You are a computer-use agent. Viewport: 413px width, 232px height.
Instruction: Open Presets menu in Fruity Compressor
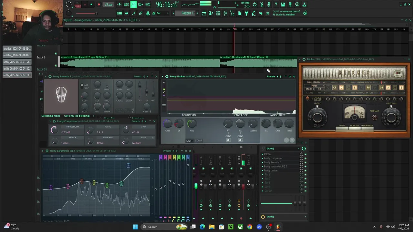136,121
